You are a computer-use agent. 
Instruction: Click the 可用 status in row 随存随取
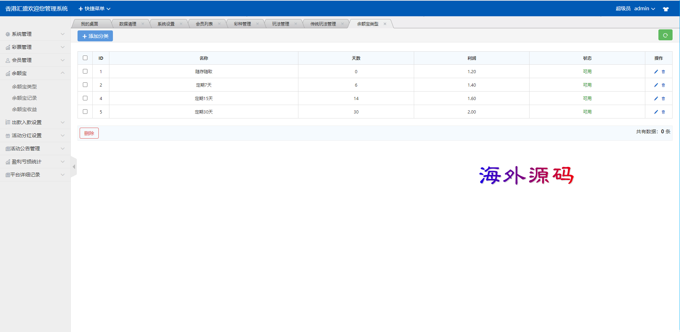(x=587, y=72)
